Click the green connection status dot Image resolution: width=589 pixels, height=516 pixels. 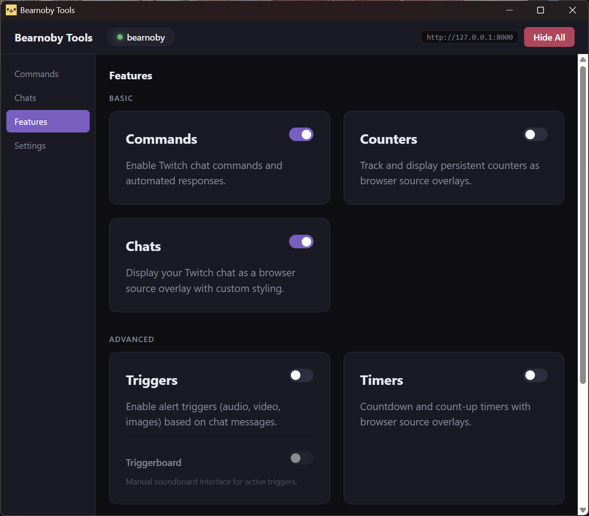[120, 37]
